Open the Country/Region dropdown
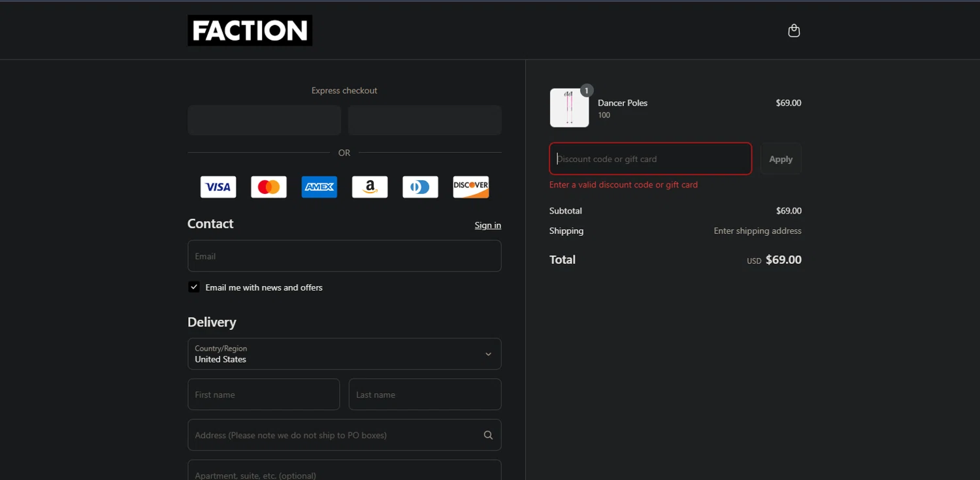 click(x=344, y=354)
